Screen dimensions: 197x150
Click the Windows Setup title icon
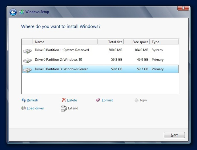click(21, 12)
